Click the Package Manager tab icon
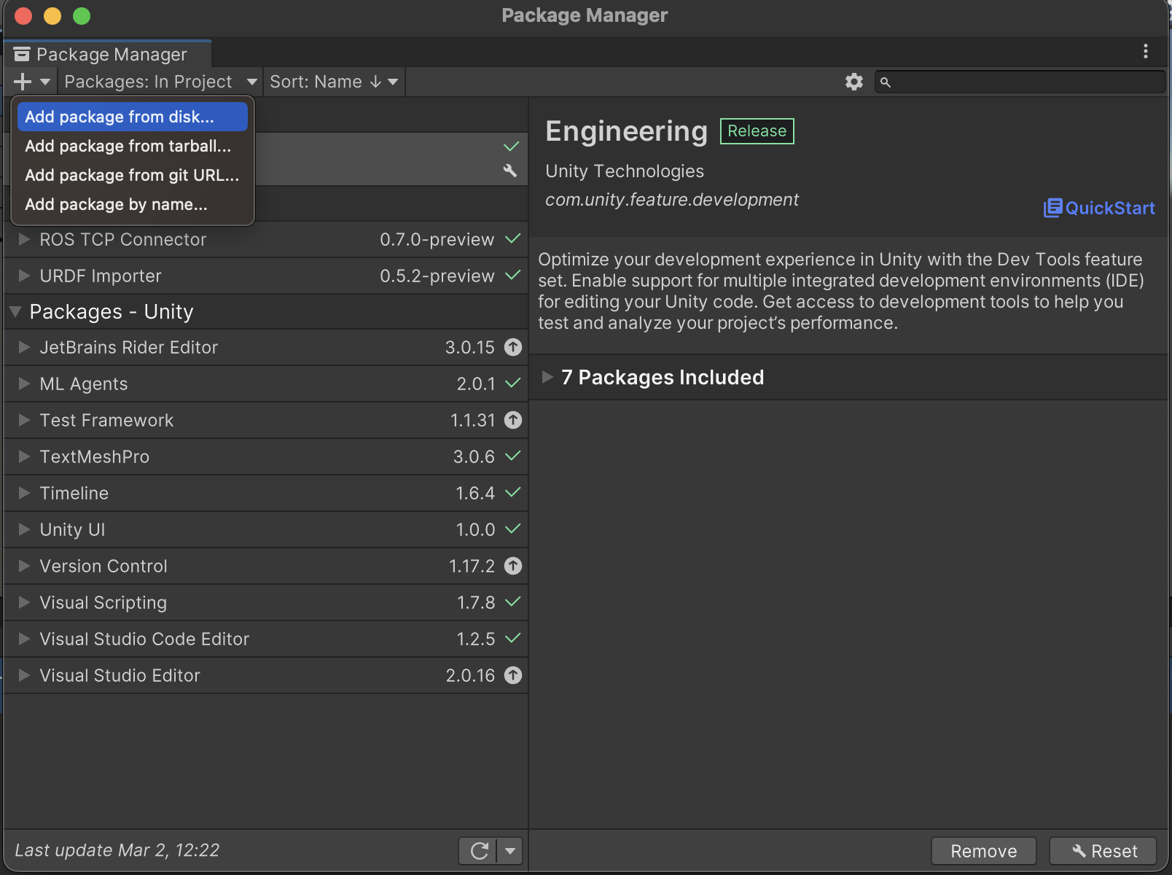Screen dimensions: 1172x875 [x=22, y=55]
